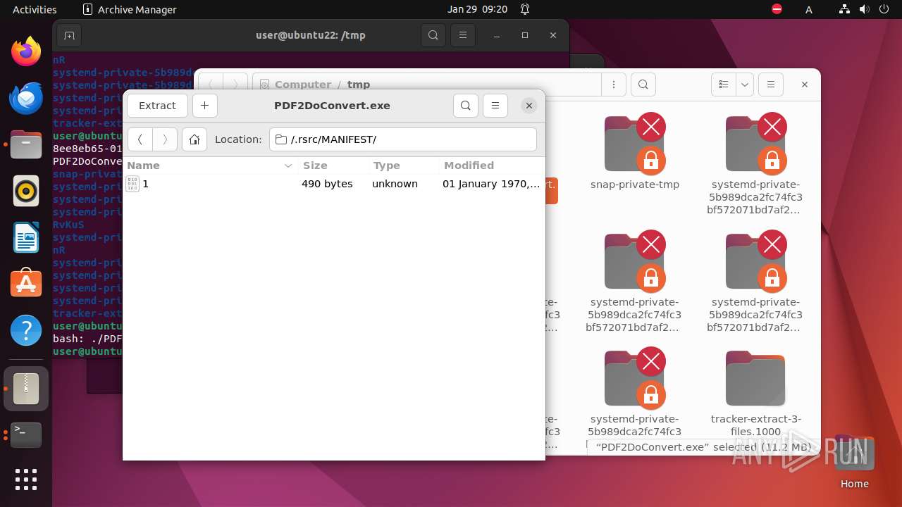
Task: Go forward in archive location history
Action: (165, 139)
